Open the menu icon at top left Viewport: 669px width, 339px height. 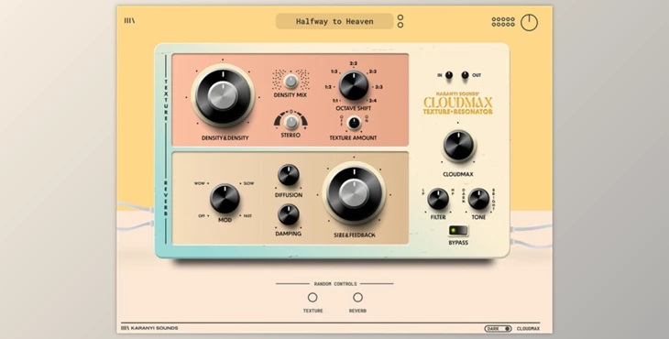[x=129, y=20]
